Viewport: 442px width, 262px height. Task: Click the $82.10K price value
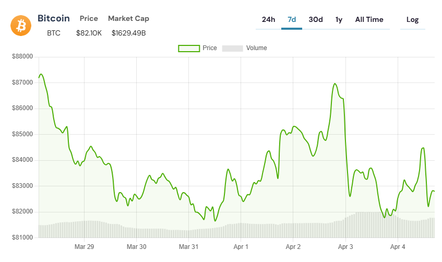tap(89, 33)
